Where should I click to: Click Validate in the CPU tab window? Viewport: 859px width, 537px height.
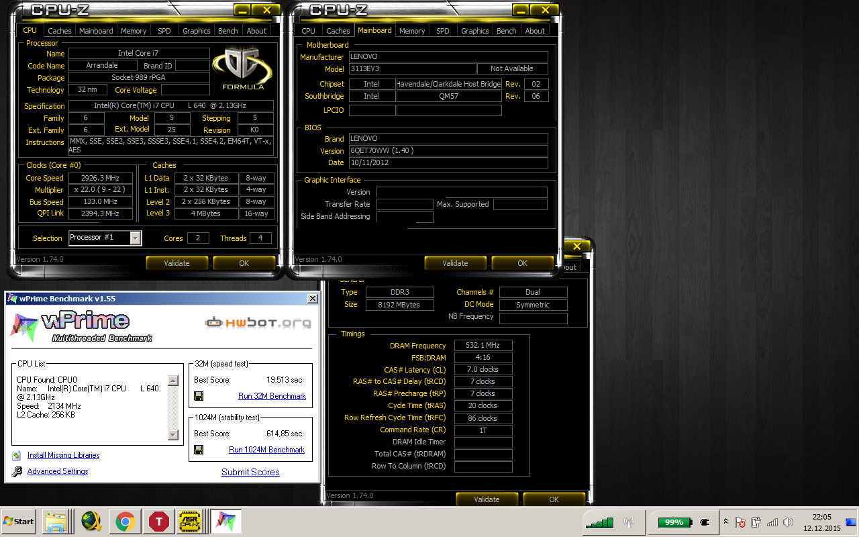point(176,263)
